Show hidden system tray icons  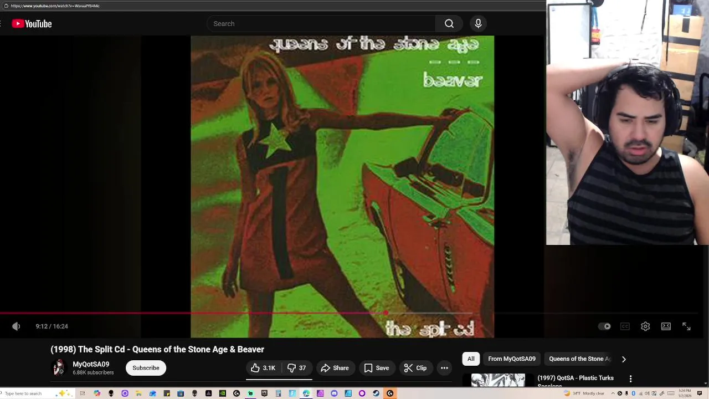(x=613, y=393)
